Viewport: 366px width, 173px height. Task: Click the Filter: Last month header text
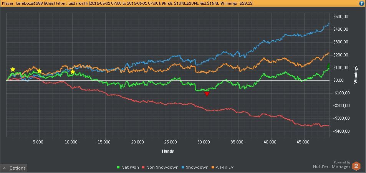[x=72, y=3]
